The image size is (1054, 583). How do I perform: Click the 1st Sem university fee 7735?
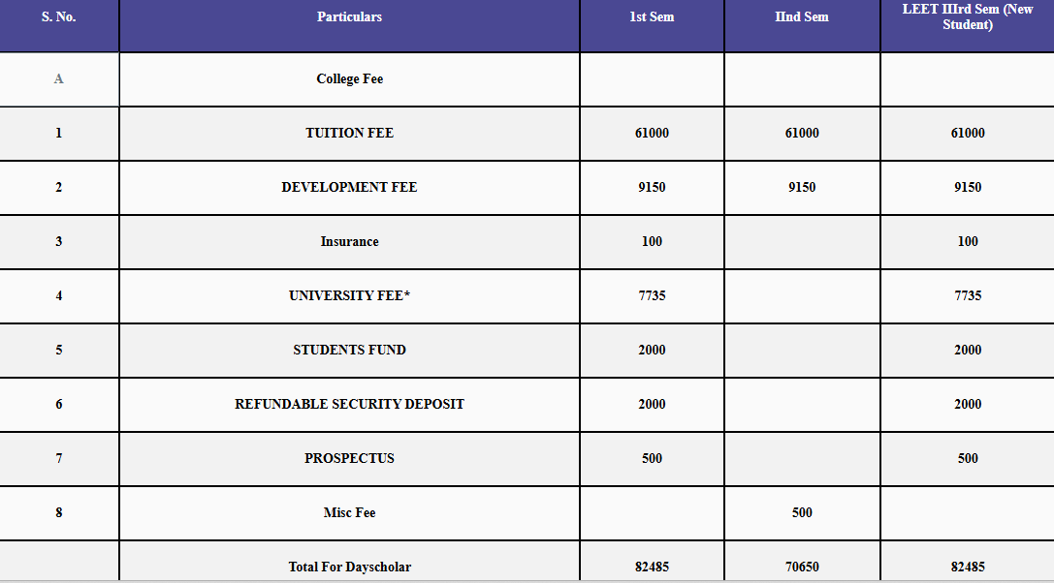(x=652, y=295)
